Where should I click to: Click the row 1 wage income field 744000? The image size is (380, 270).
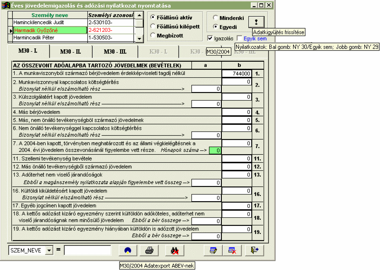click(x=237, y=74)
